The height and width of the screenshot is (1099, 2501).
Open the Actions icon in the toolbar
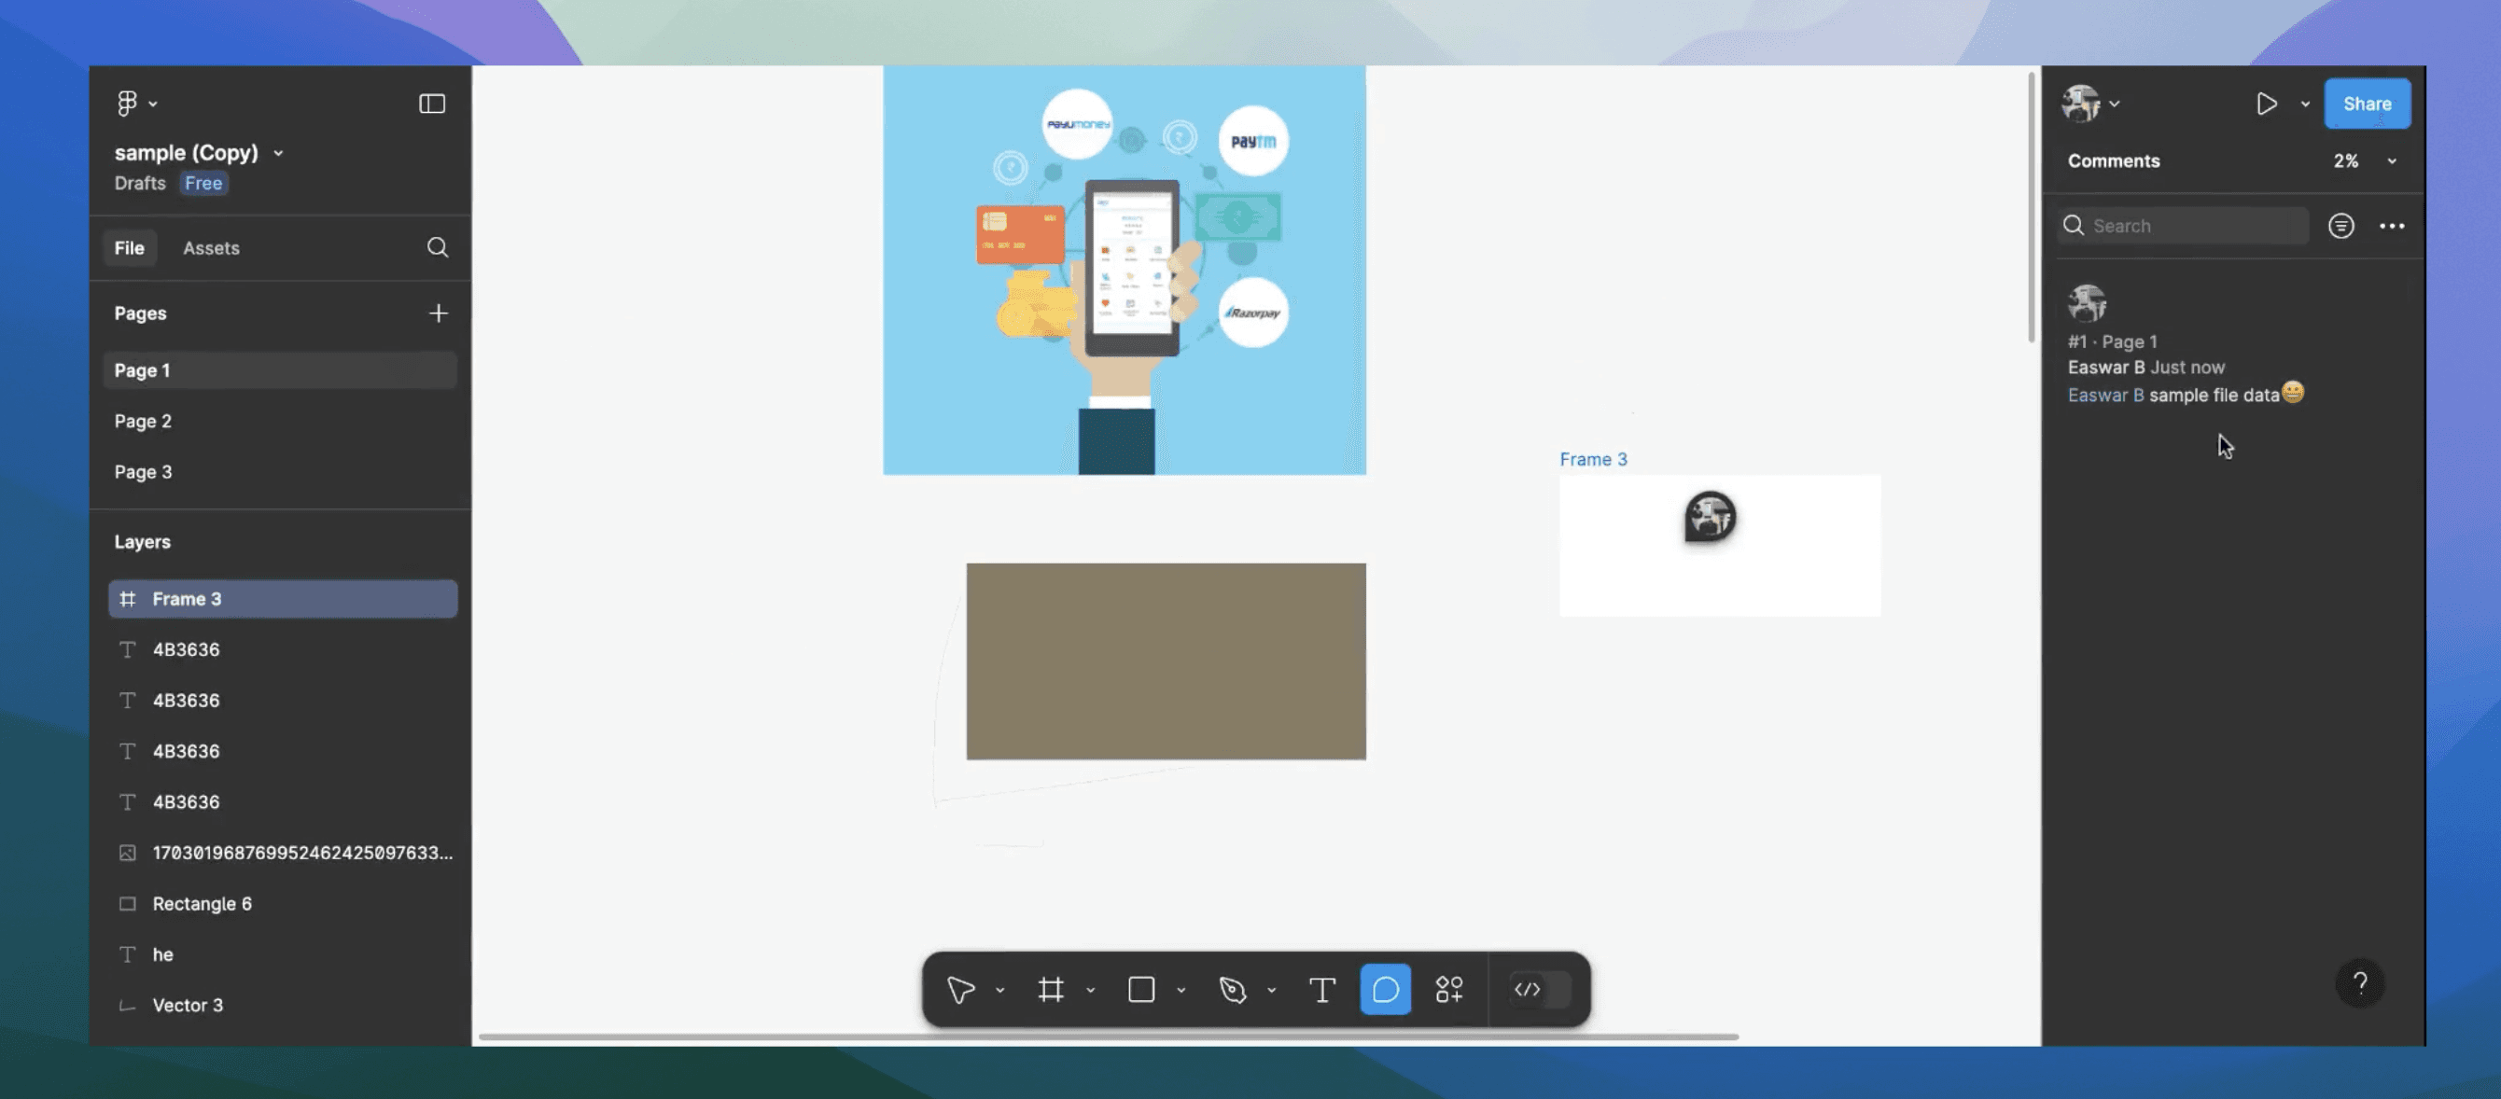[x=1448, y=989]
